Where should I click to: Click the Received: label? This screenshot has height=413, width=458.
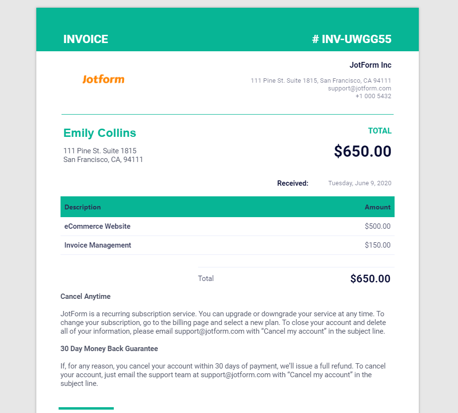click(292, 183)
